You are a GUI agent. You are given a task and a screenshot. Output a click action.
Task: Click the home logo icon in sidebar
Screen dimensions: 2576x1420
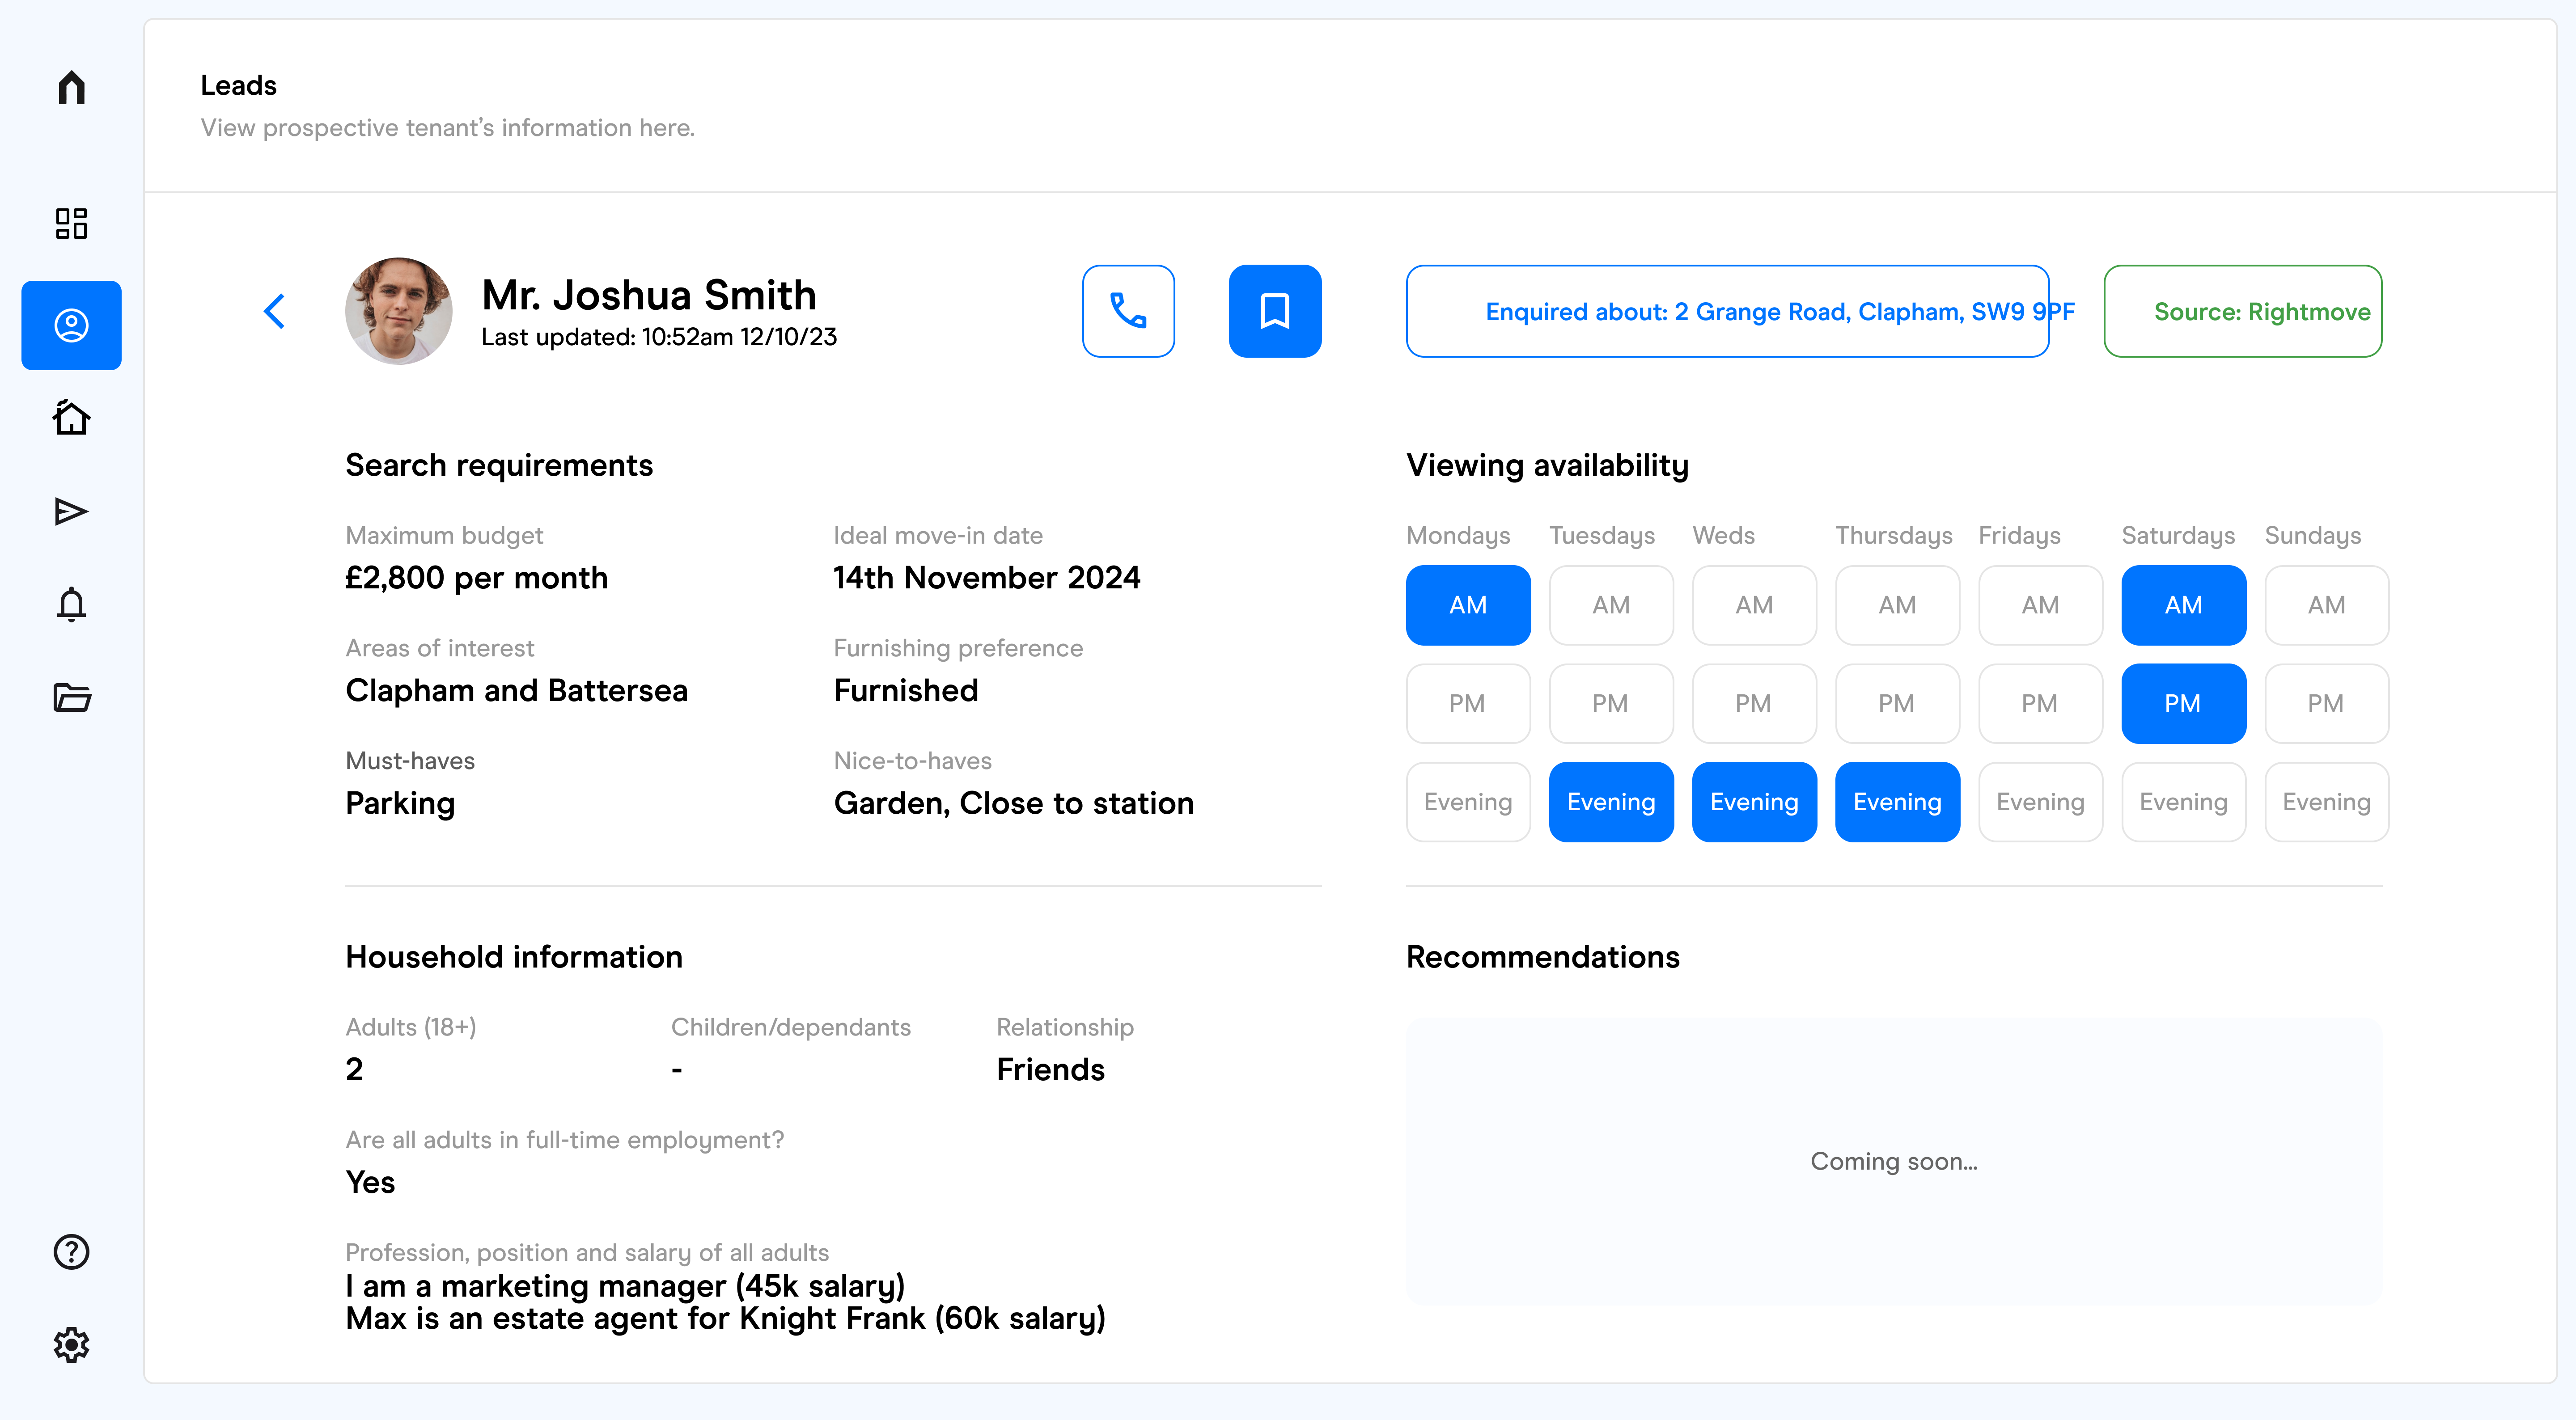71,87
